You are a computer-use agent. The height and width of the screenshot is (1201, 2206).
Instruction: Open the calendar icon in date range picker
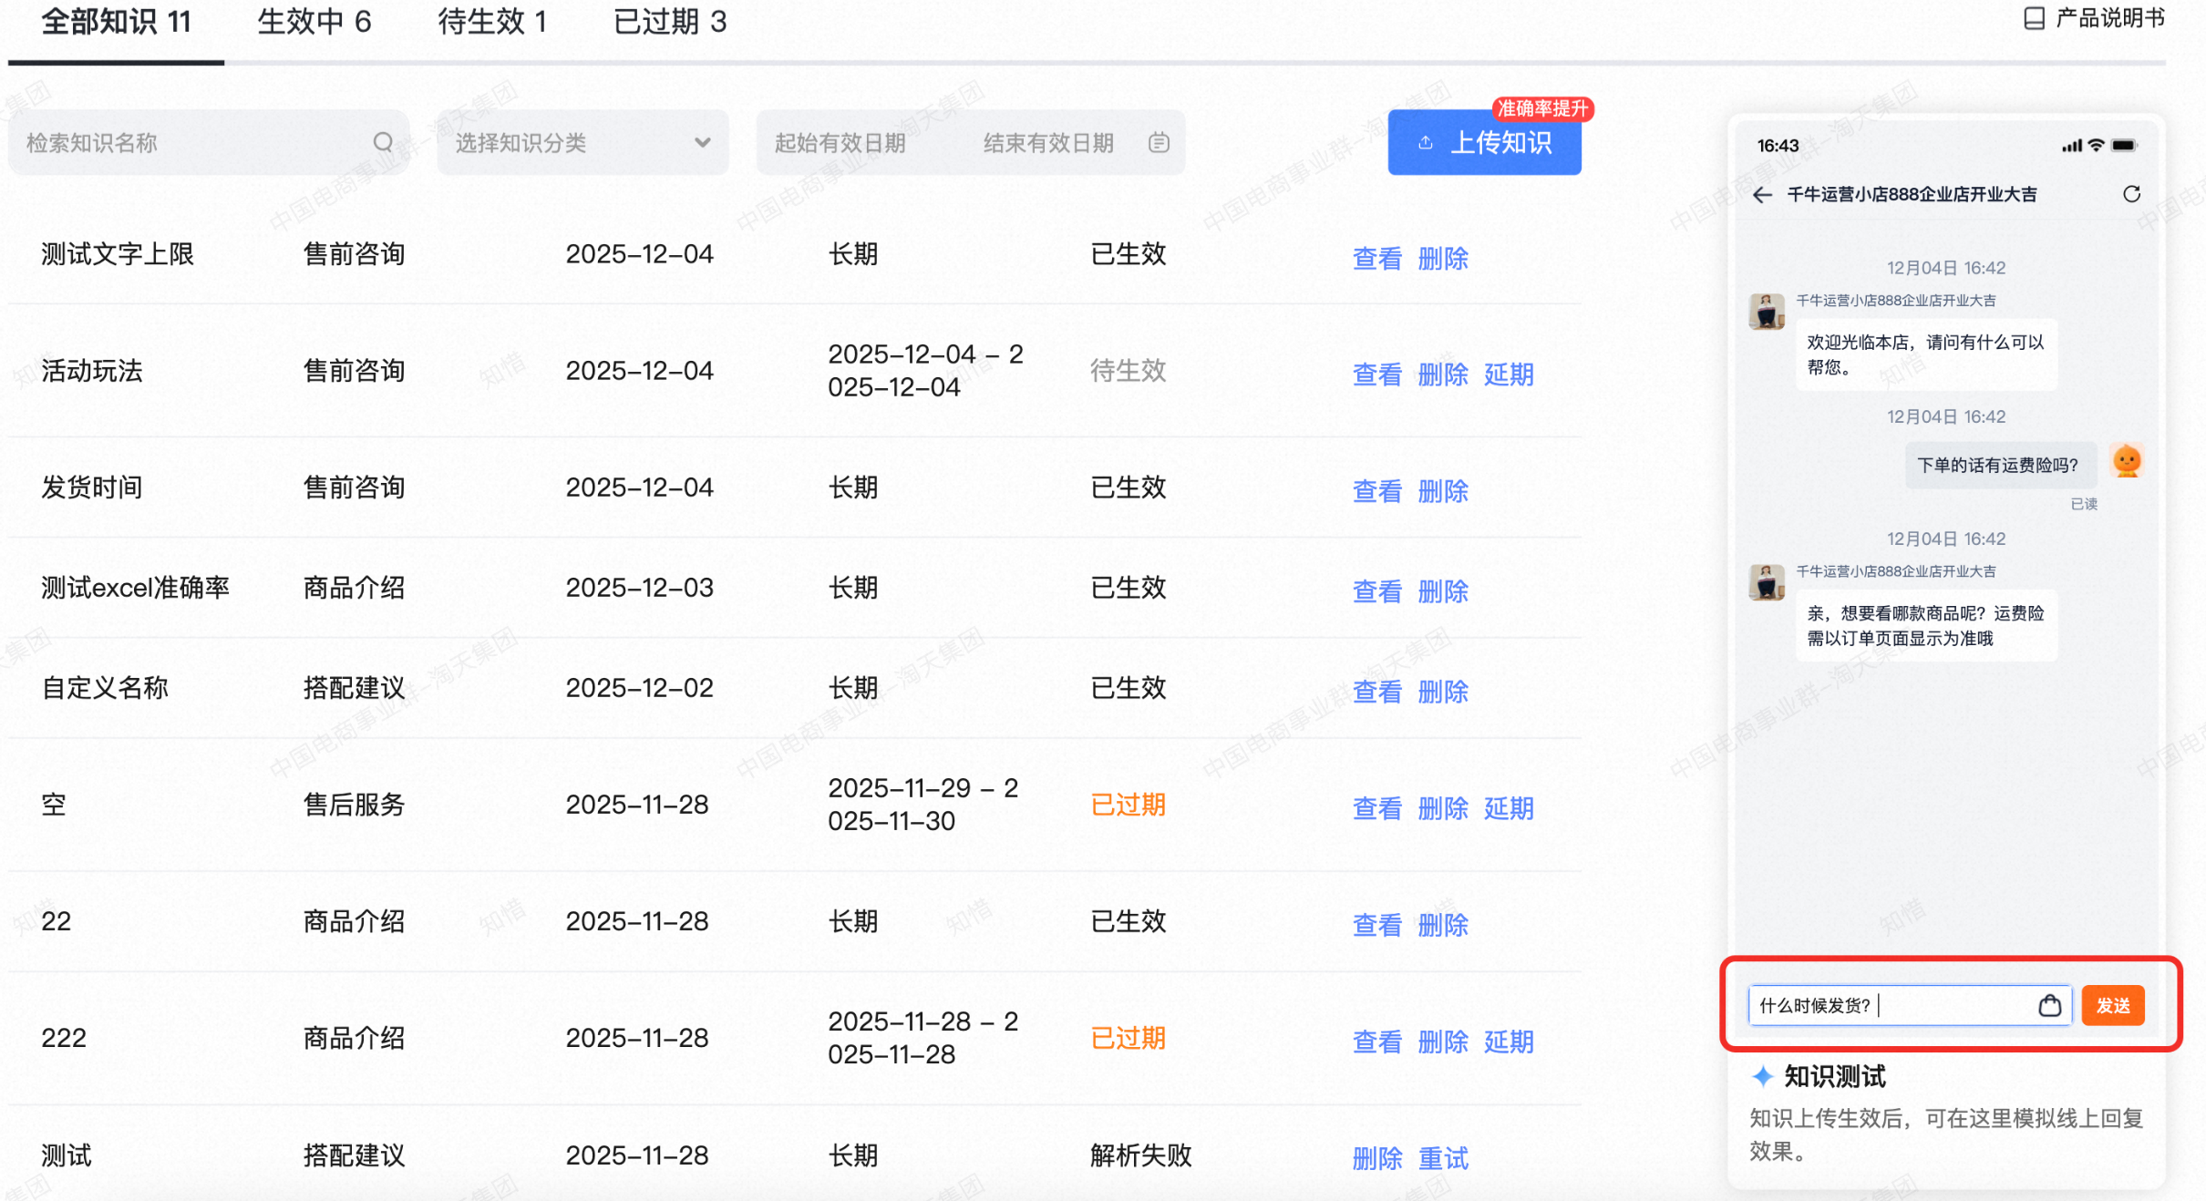pyautogui.click(x=1159, y=142)
